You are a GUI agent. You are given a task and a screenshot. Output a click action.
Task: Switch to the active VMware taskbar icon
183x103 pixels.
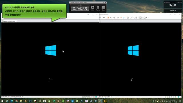pyautogui.click(x=100, y=101)
